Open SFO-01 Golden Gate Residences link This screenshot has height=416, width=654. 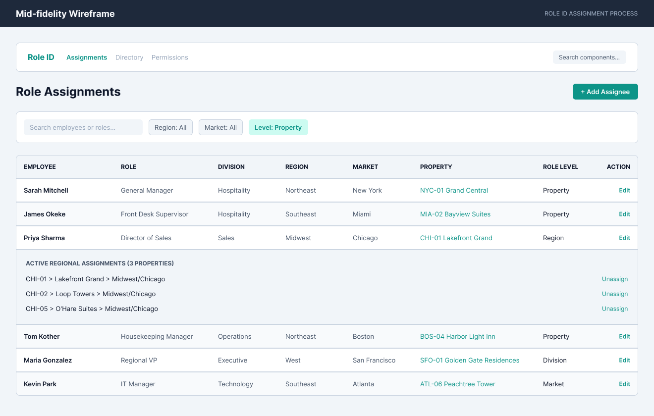[470, 360]
